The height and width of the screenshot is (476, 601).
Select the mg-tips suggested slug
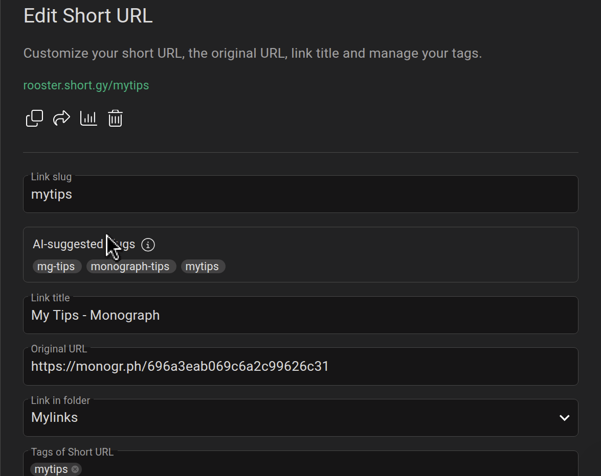pos(56,267)
